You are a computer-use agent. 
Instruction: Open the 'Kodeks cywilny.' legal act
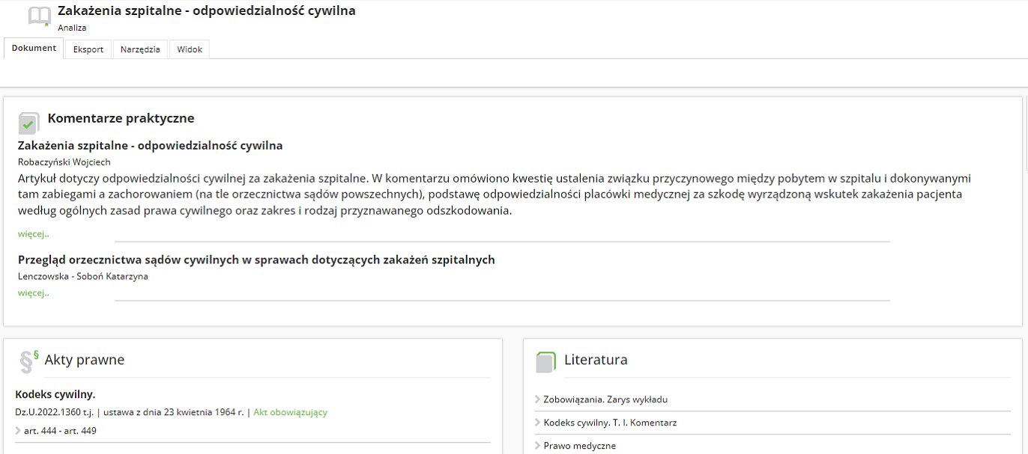[x=55, y=394]
